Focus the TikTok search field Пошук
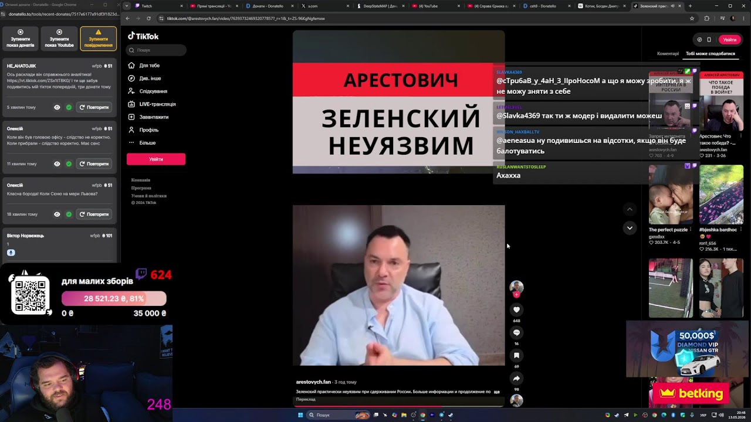 pos(156,50)
